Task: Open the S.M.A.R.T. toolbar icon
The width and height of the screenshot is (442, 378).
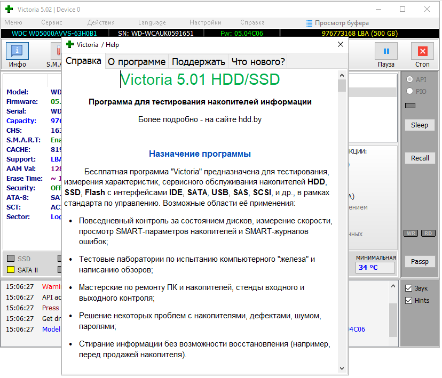Action: 56,51
